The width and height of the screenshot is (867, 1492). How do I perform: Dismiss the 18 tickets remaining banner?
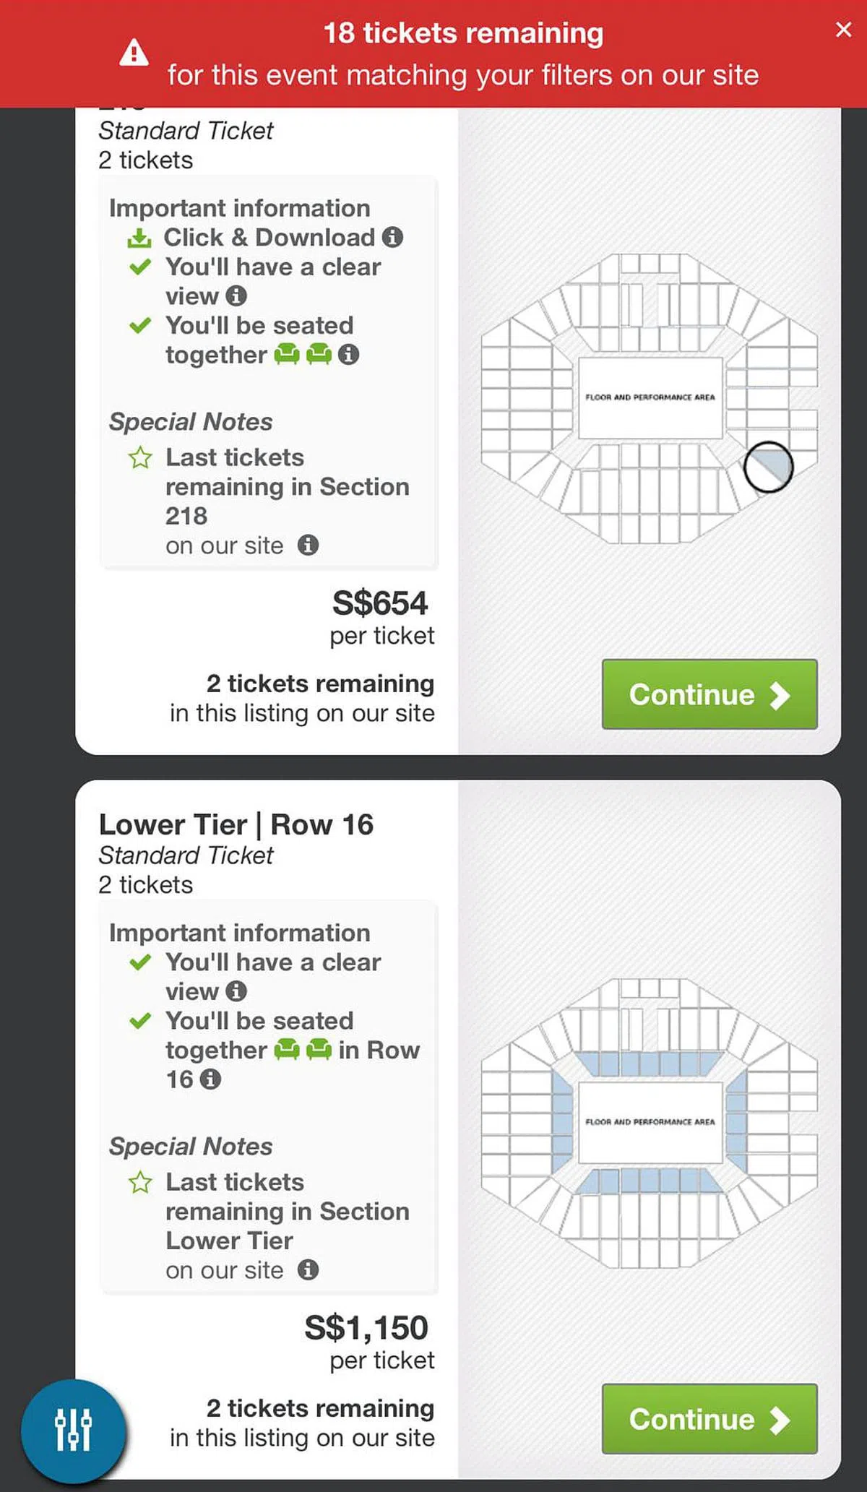coord(842,30)
